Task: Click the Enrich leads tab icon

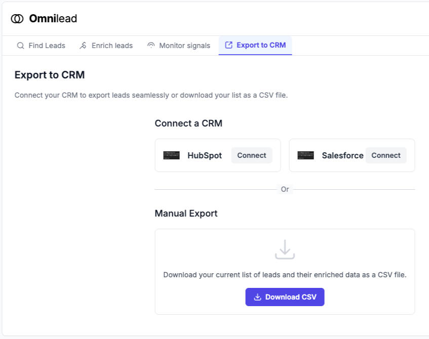Action: coord(83,46)
